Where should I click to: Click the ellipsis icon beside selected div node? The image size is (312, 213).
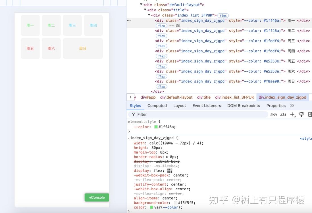[129, 20]
